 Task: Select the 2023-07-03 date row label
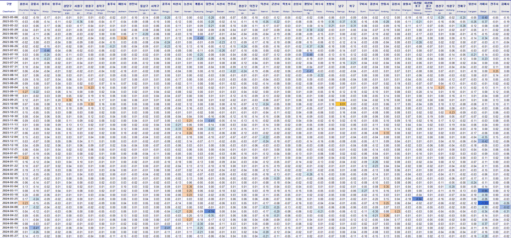point(9,50)
